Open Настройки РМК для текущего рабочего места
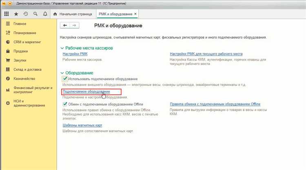 click(x=206, y=54)
